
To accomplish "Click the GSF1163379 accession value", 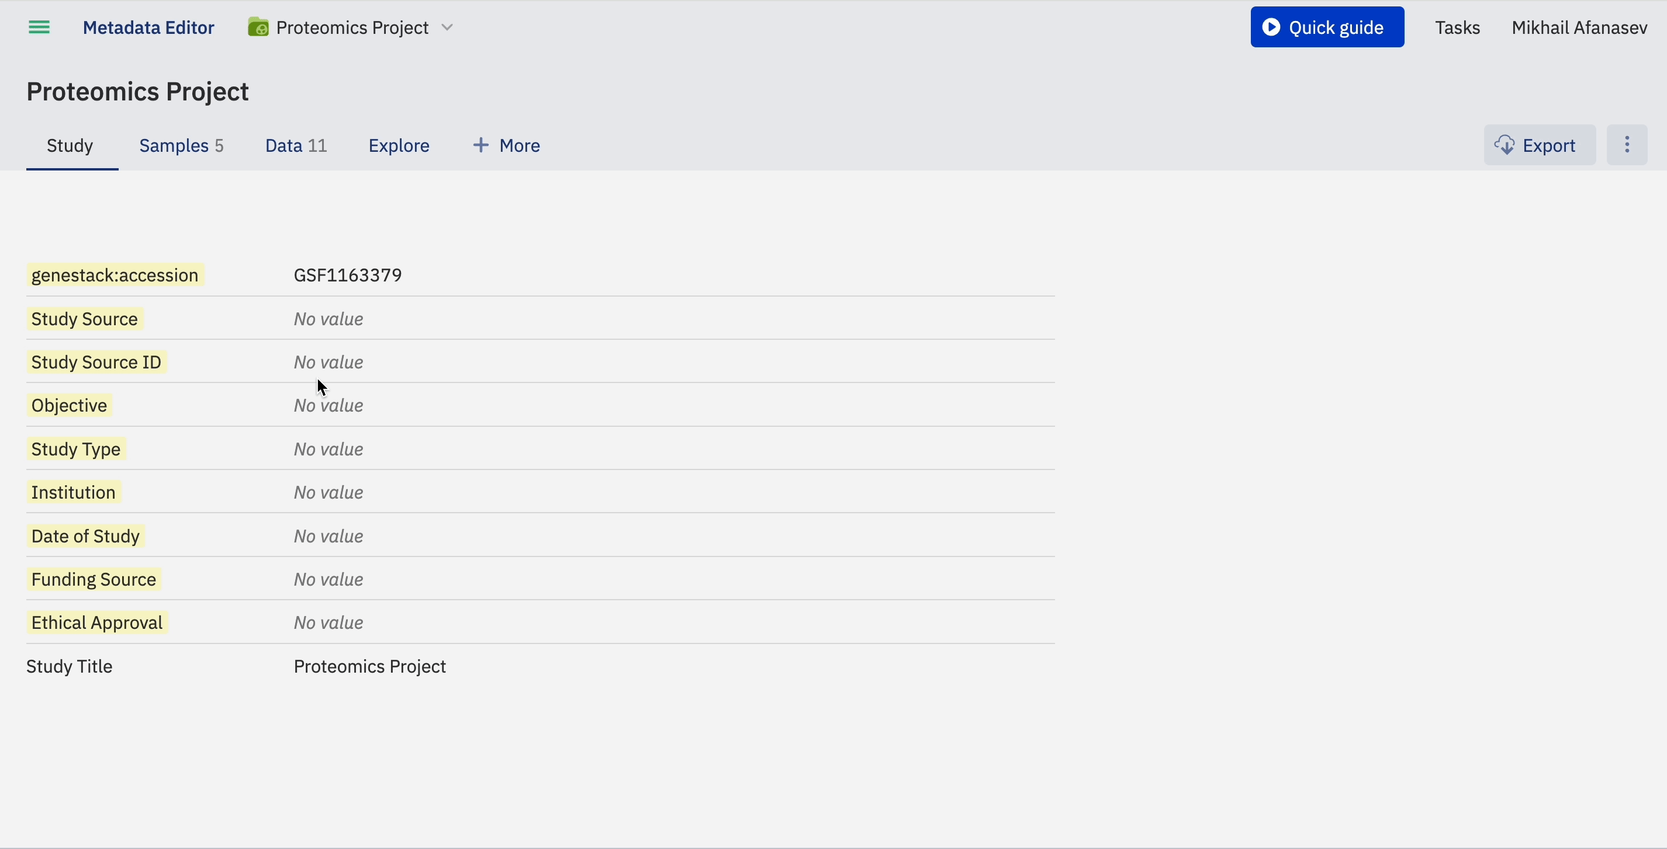I will click(x=348, y=275).
